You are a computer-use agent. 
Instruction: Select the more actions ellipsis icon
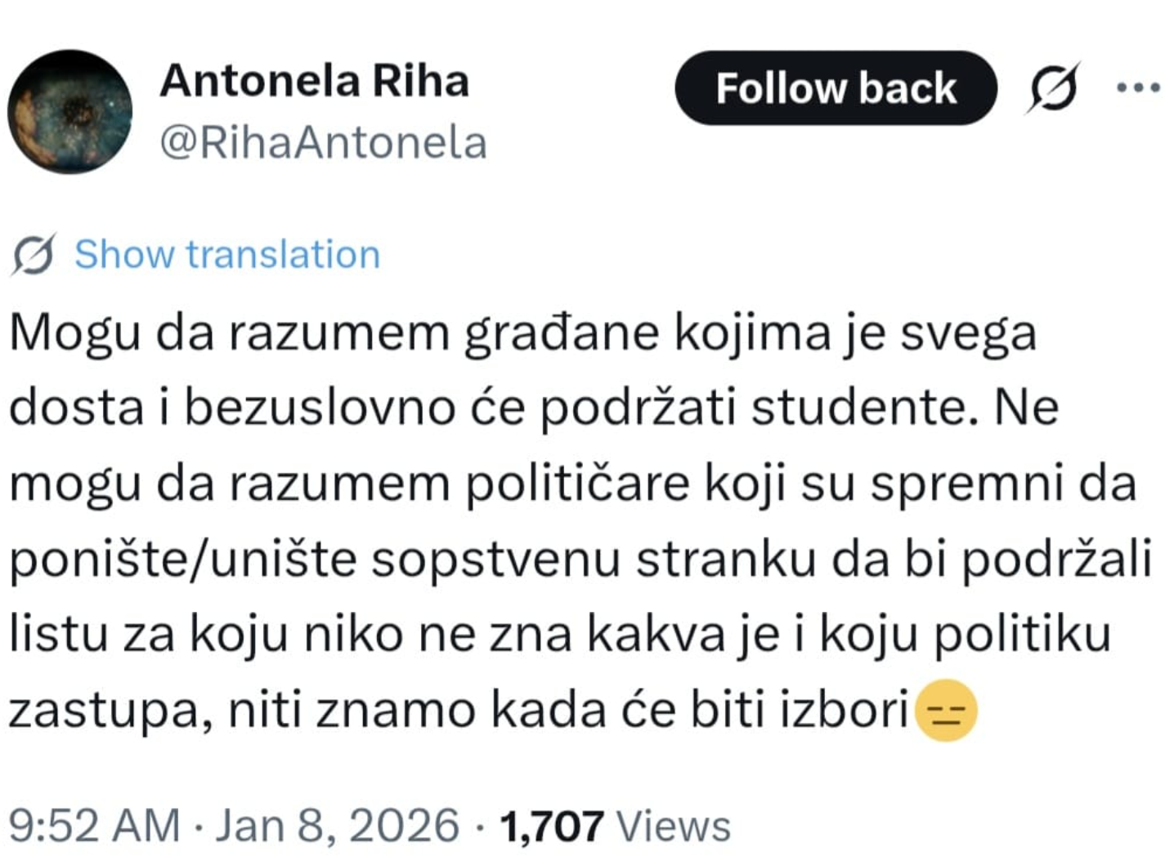pyautogui.click(x=1136, y=88)
